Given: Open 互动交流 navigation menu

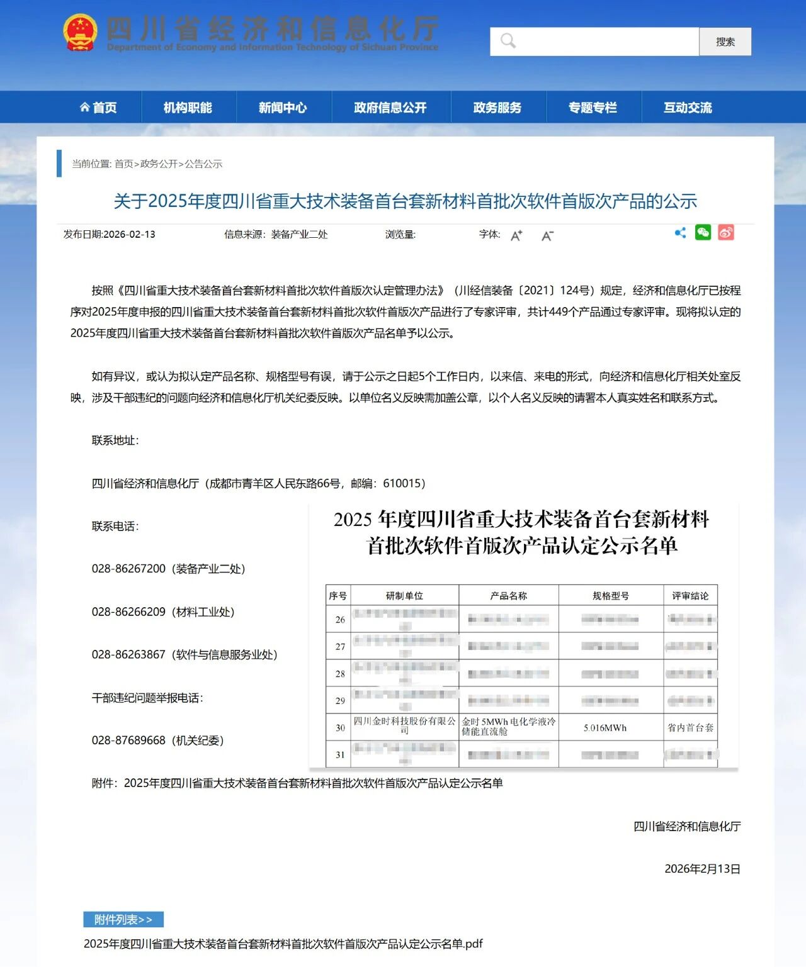Looking at the screenshot, I should click(x=688, y=108).
